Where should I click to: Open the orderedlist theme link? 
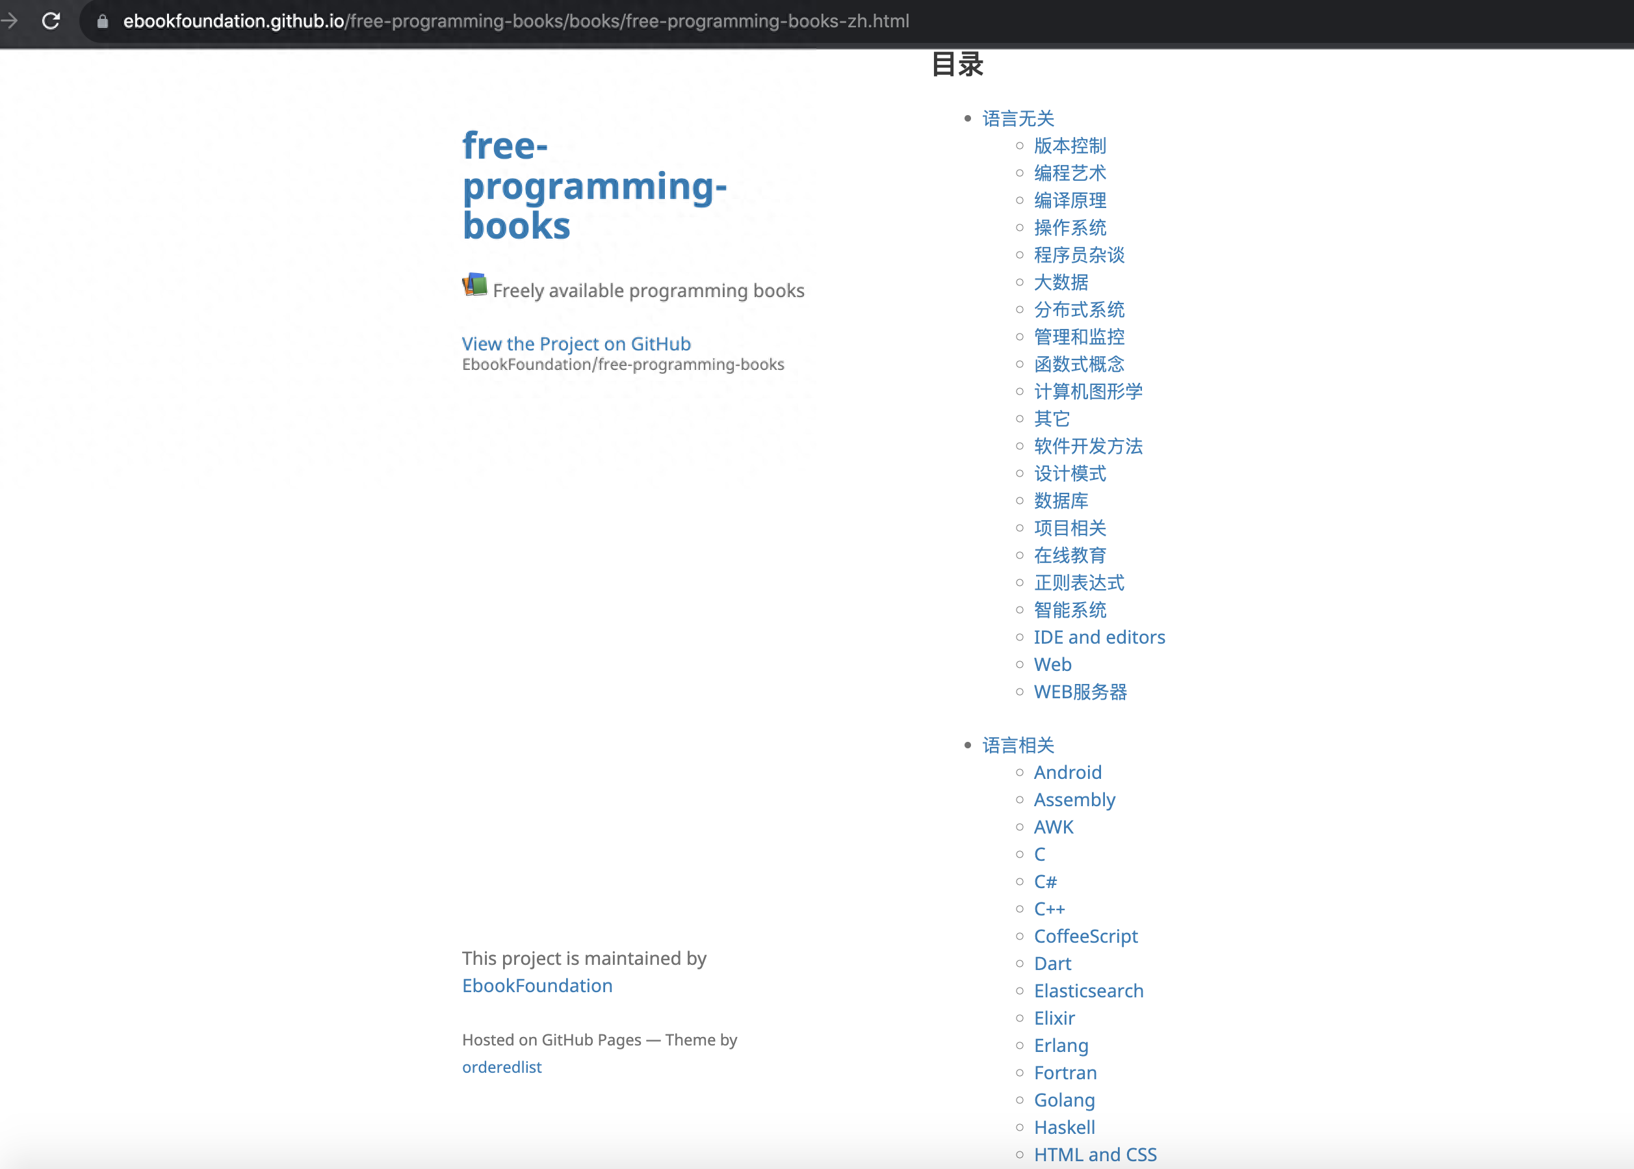pyautogui.click(x=502, y=1067)
